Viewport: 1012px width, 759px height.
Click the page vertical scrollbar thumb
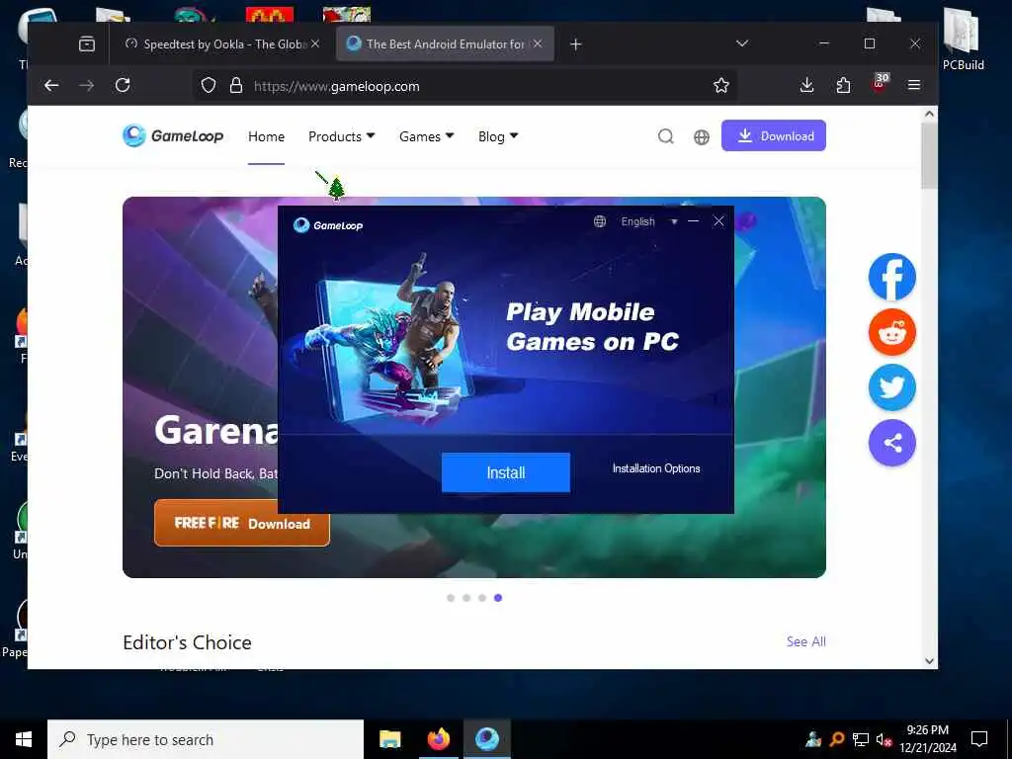pyautogui.click(x=929, y=155)
